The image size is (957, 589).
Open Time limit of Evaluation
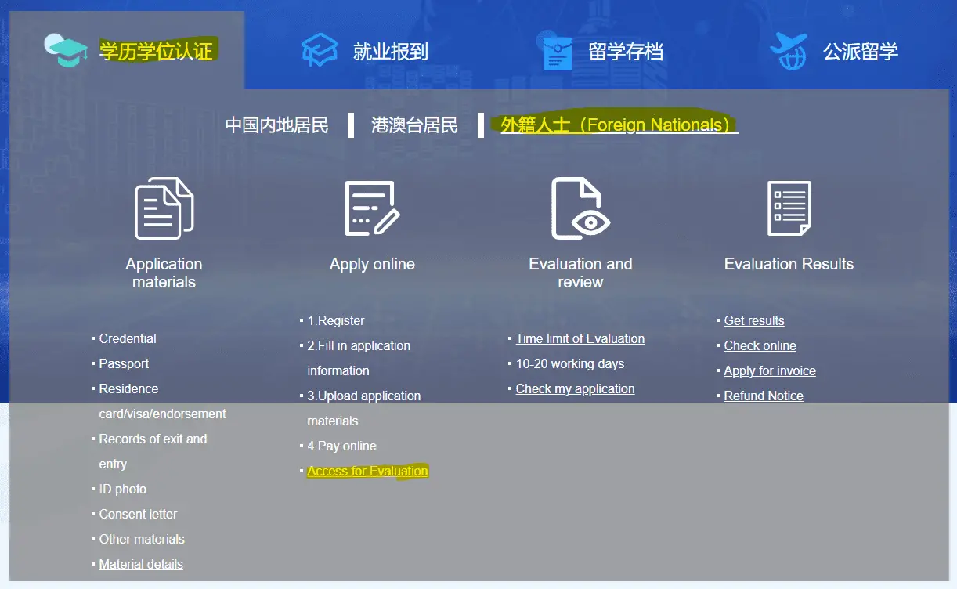tap(580, 338)
